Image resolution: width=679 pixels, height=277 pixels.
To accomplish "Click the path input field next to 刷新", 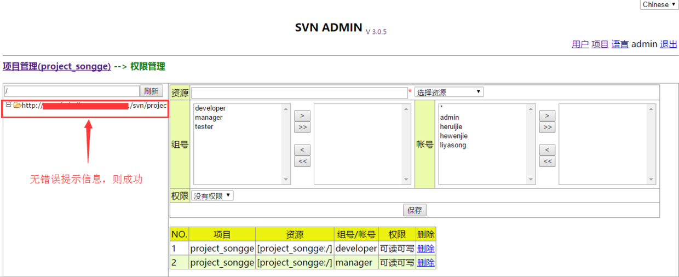I will point(72,91).
